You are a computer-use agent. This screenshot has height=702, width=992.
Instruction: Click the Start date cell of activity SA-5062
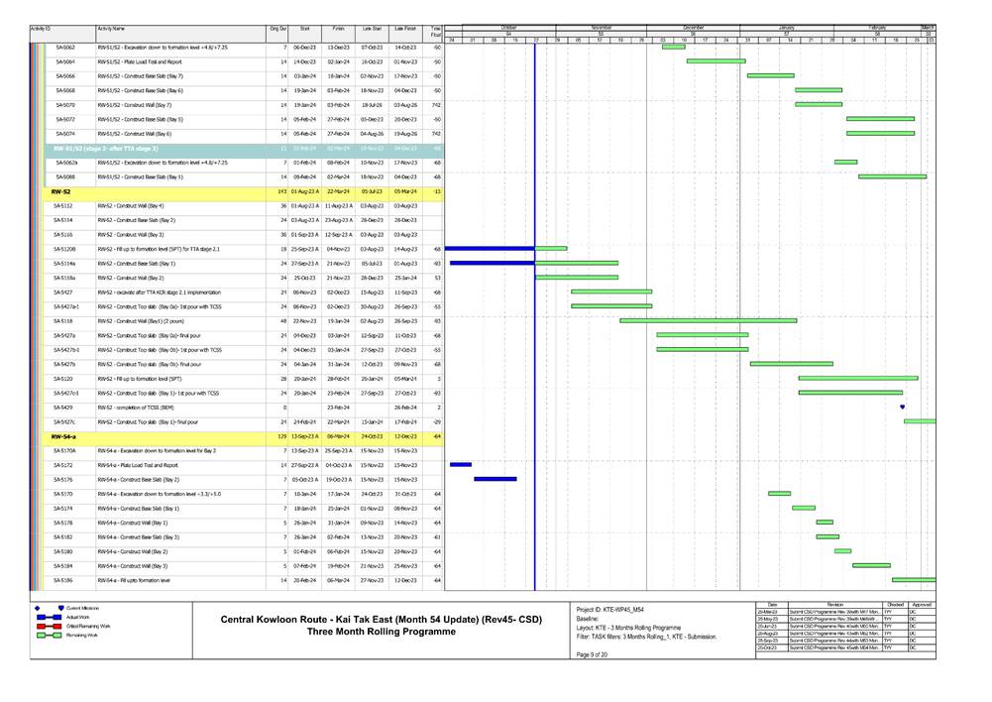pos(305,47)
